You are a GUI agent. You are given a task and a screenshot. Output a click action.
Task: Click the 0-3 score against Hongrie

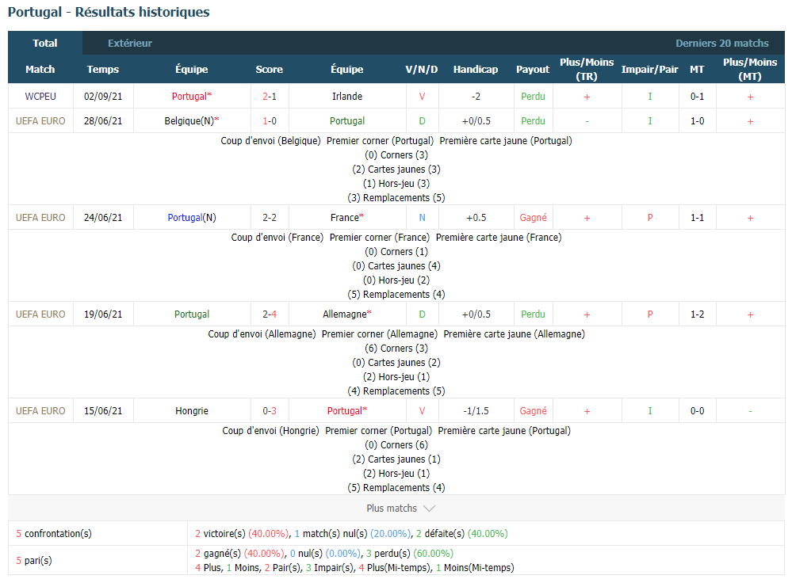270,411
